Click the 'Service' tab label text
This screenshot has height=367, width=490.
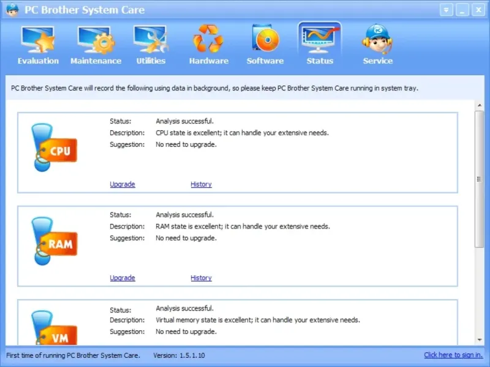(x=378, y=61)
